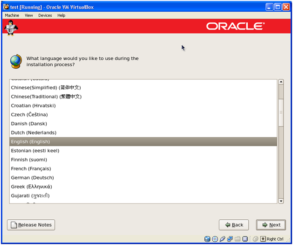The image size is (293, 245).
Task: Open the Machine menu
Action: pos(12,15)
